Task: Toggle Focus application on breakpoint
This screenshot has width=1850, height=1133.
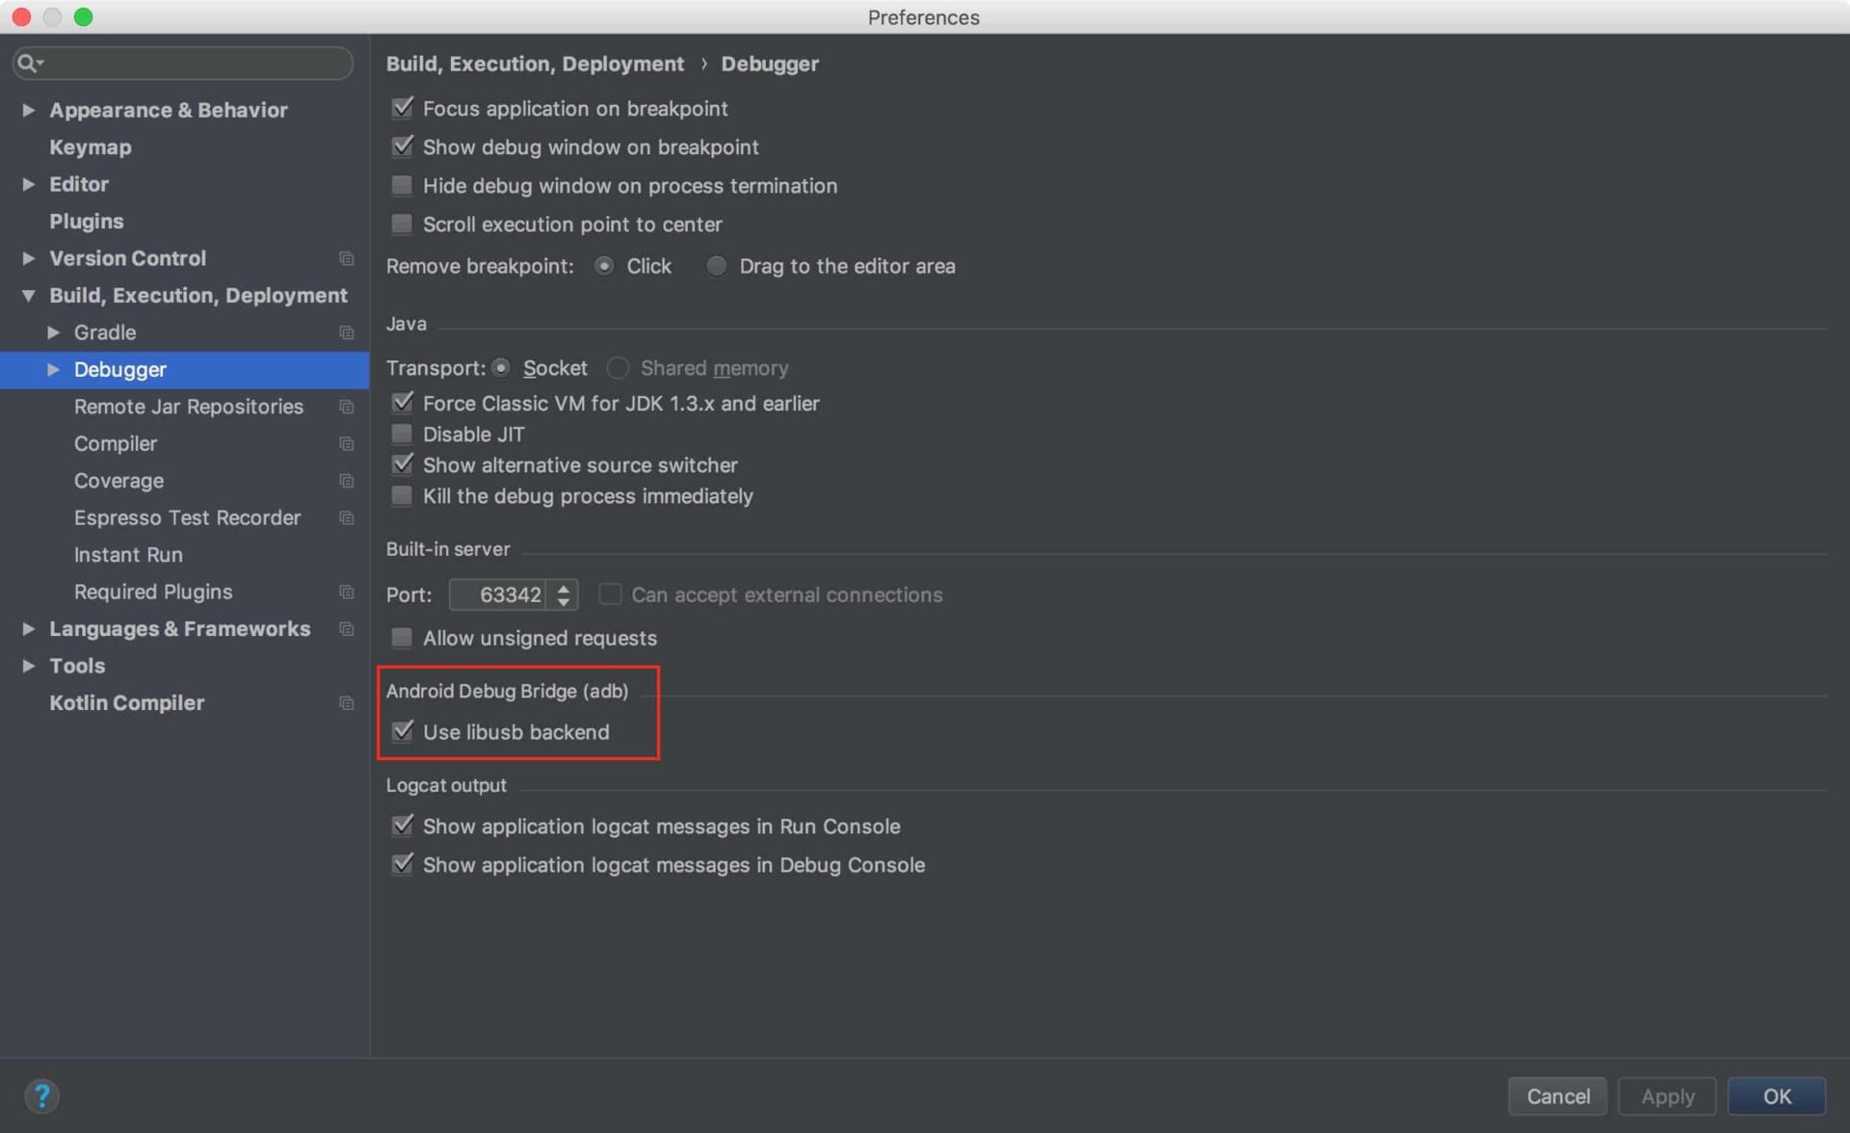Action: point(402,108)
